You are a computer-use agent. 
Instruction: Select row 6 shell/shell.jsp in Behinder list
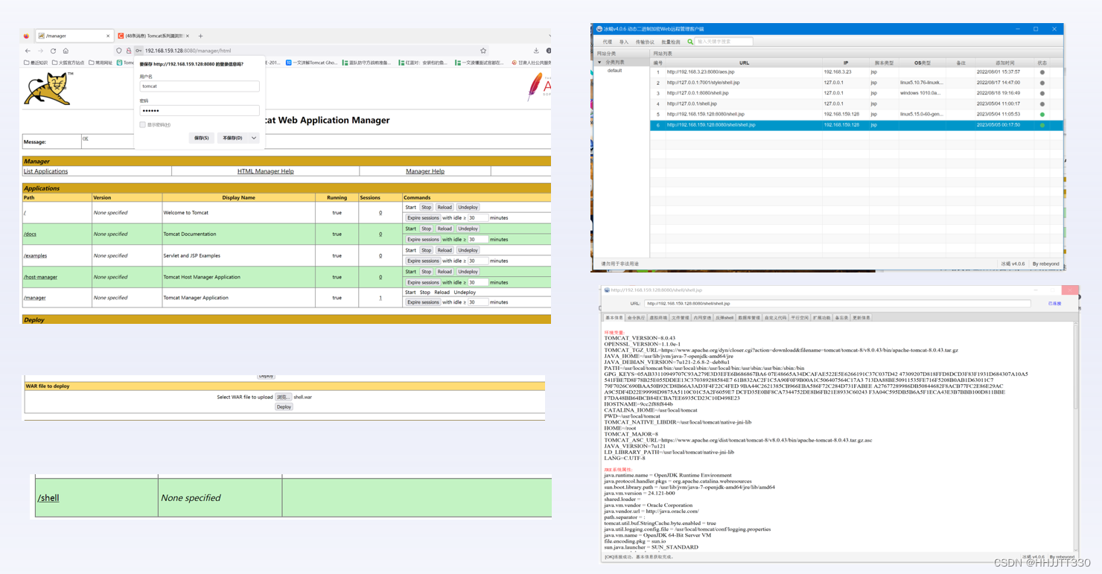(x=856, y=125)
